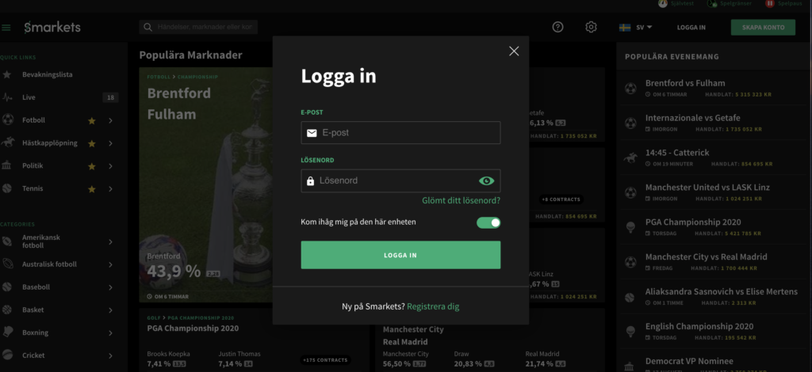This screenshot has width=812, height=372.
Task: Click the Bevakningslista star icon
Action: (6, 74)
